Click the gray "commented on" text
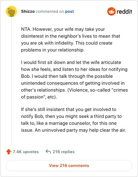Screen dimensions: 138x177 pos(50,11)
